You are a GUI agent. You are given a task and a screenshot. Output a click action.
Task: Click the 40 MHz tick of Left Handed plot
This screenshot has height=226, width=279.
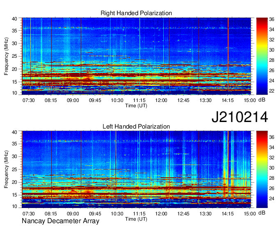click(x=14, y=132)
